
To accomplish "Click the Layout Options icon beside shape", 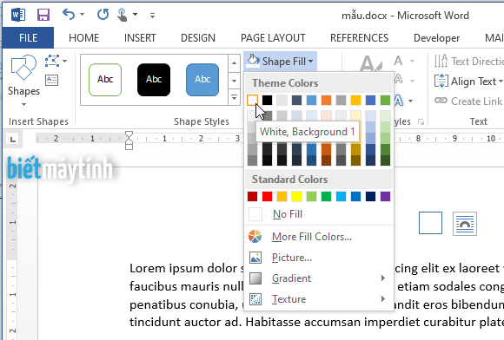I will click(465, 224).
